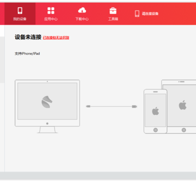The image size is (196, 196).
Task: Click the iPhone home button graphic
Action: 156,130
